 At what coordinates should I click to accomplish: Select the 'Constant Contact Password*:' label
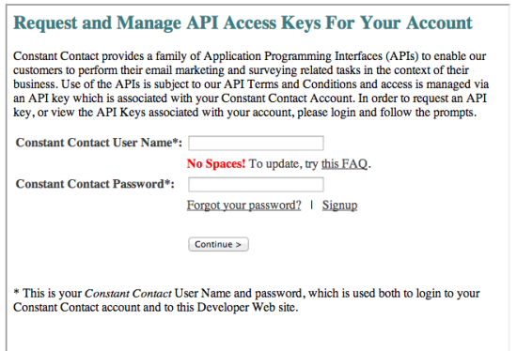click(95, 184)
